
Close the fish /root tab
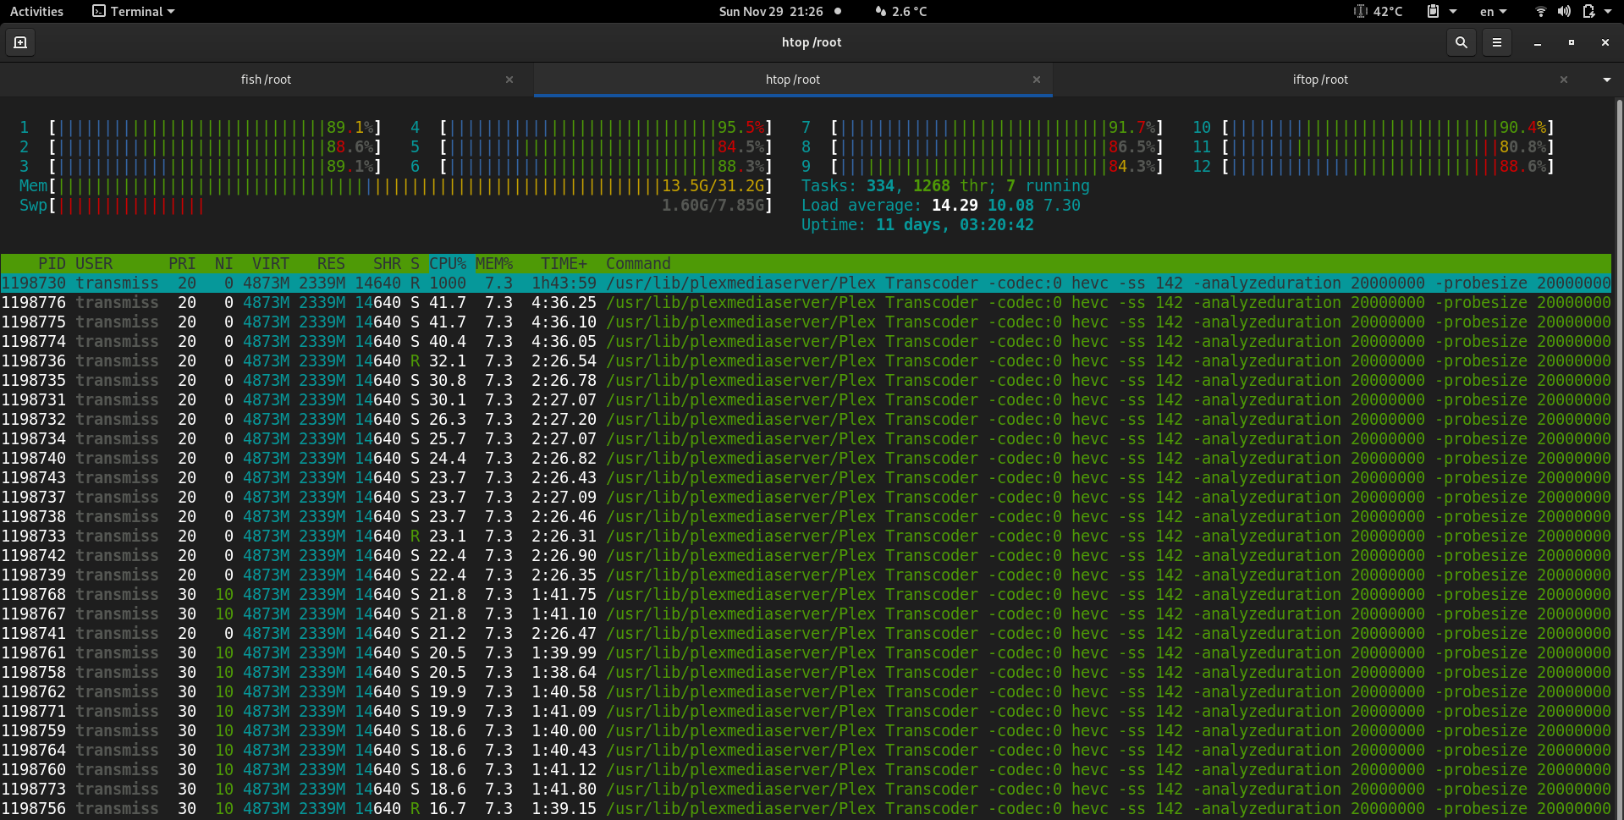509,80
